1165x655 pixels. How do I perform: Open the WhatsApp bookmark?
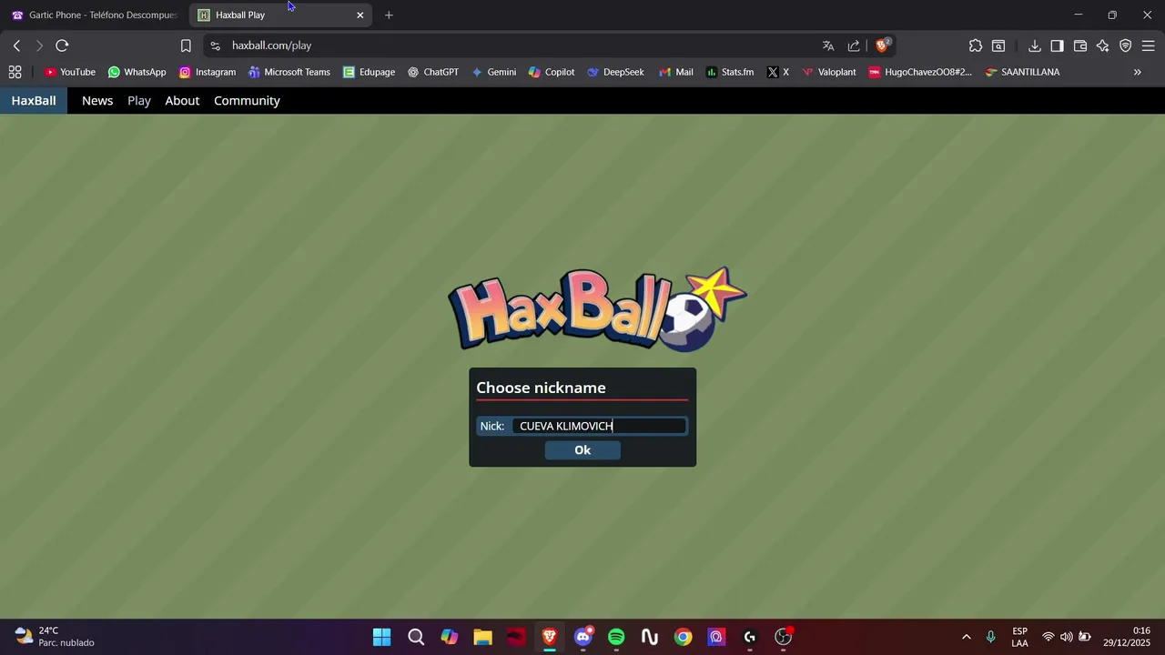[x=137, y=72]
